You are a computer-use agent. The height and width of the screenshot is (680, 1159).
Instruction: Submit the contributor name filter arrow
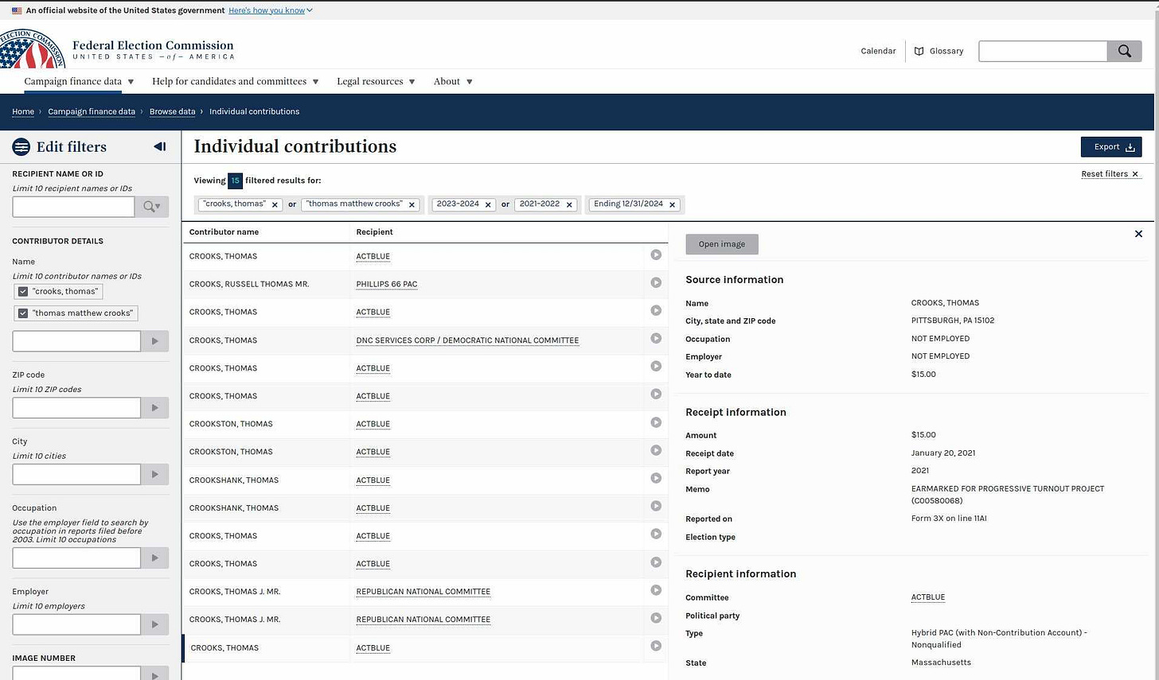point(154,341)
